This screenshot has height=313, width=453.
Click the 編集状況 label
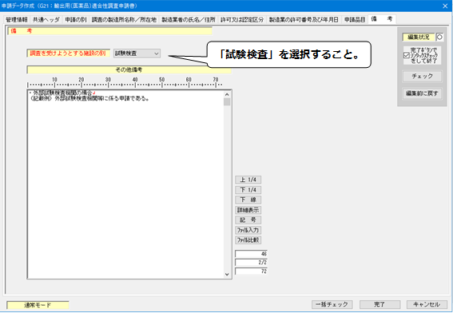[x=419, y=37]
